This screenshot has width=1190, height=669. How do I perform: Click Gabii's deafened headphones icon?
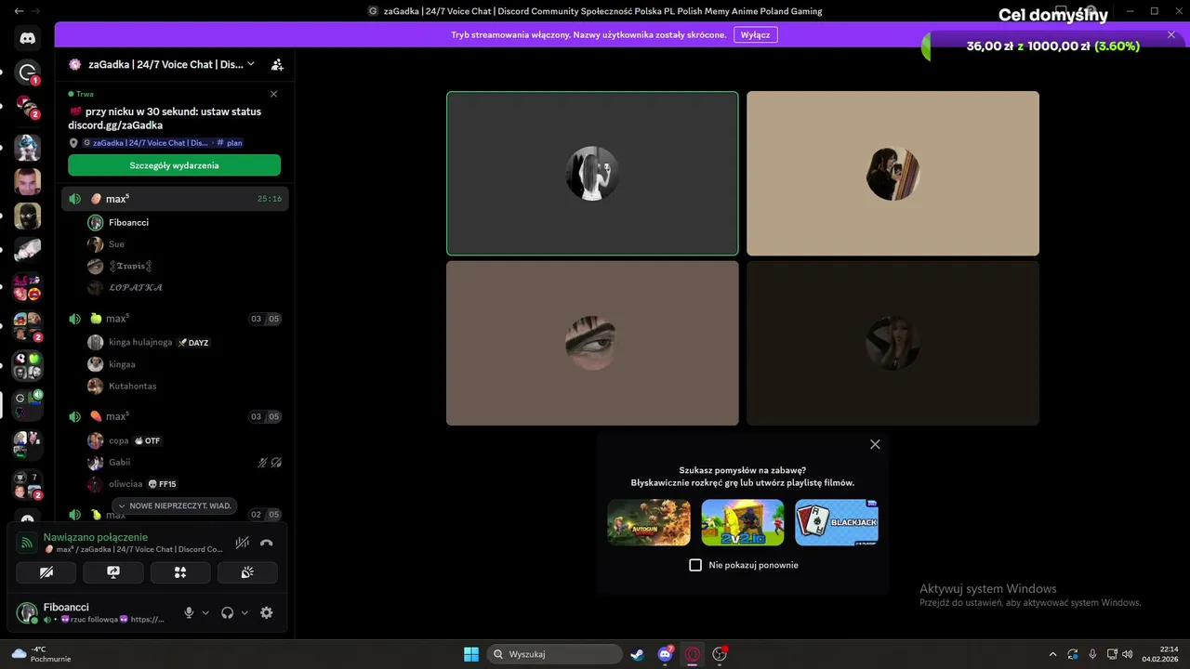coord(276,462)
